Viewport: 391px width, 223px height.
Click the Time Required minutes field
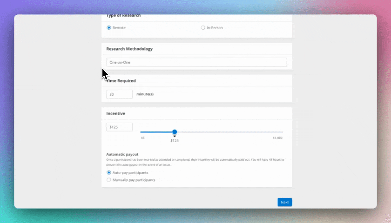coord(119,94)
